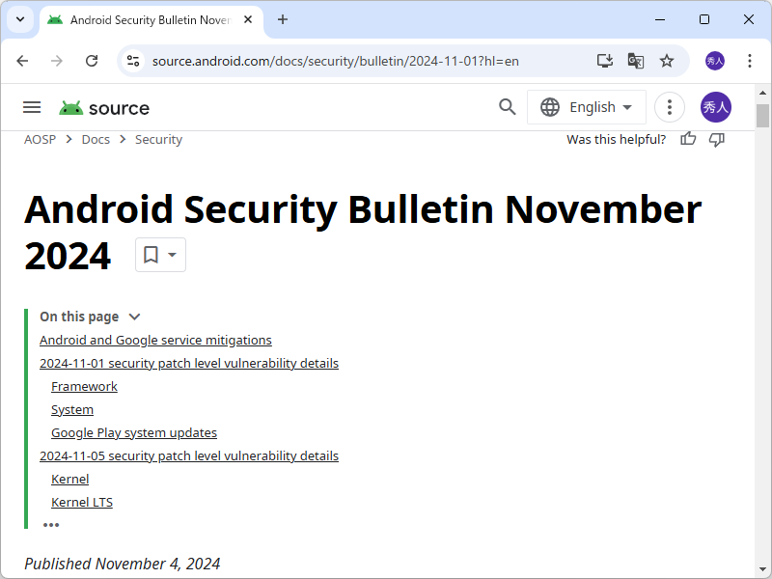Open the Framework vulnerability section link

coord(84,386)
